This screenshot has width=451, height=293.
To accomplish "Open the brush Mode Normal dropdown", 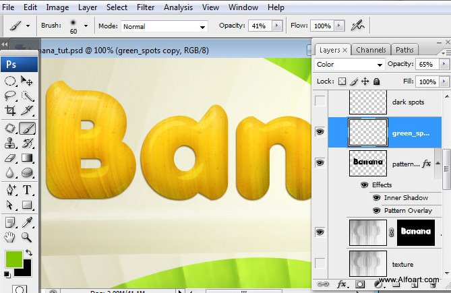I will 164,26.
